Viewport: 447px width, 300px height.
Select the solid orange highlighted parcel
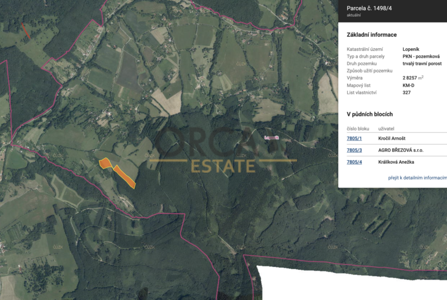pos(105,163)
